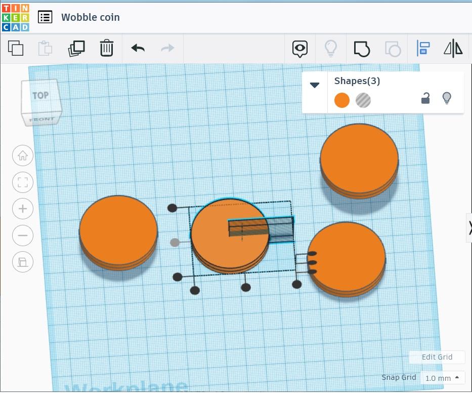The width and height of the screenshot is (472, 393).
Task: Open the Tinkercad logo home link
Action: 15,18
